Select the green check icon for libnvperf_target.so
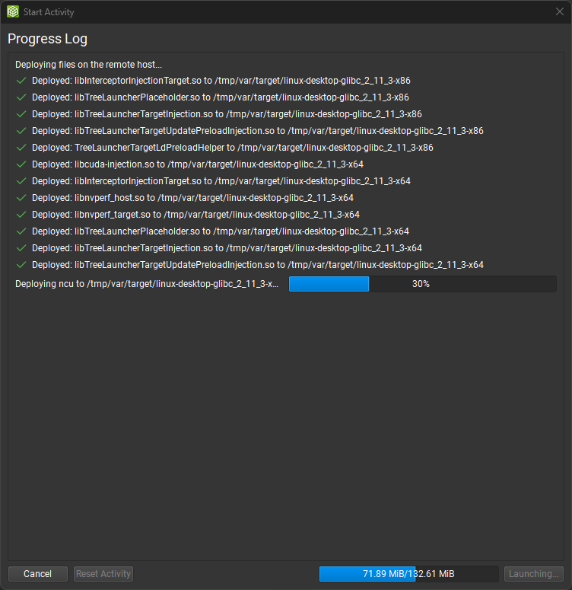Image resolution: width=572 pixels, height=590 pixels. point(21,215)
